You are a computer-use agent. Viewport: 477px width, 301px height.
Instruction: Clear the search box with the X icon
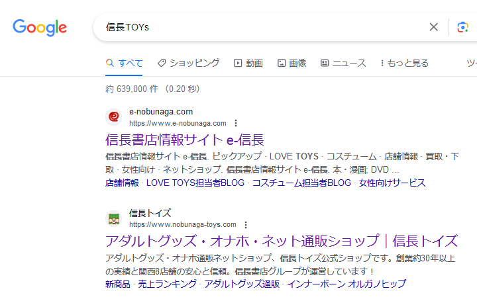pos(433,27)
